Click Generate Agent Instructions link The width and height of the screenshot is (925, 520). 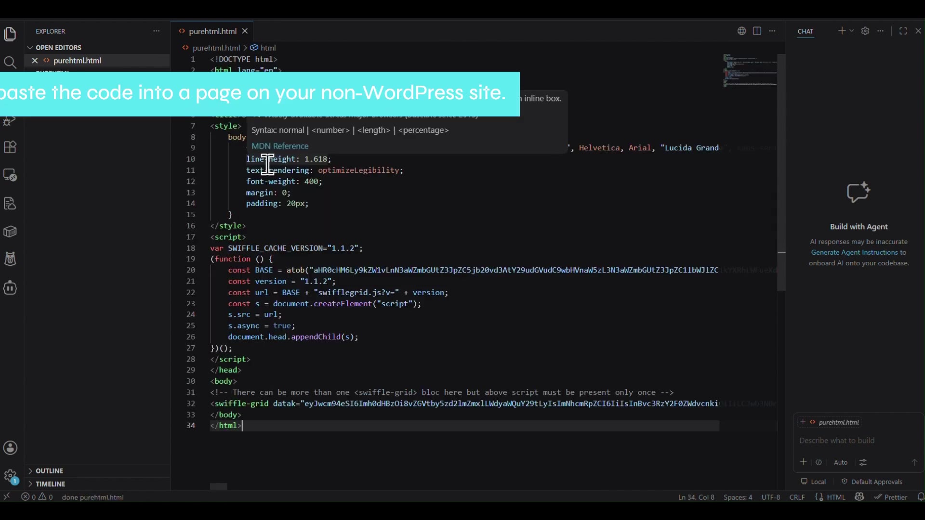[854, 252]
